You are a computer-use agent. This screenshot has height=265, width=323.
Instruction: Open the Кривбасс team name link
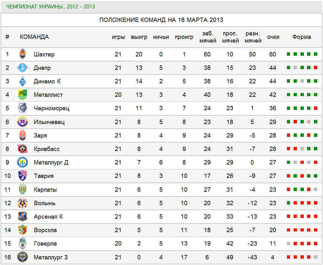(47, 149)
